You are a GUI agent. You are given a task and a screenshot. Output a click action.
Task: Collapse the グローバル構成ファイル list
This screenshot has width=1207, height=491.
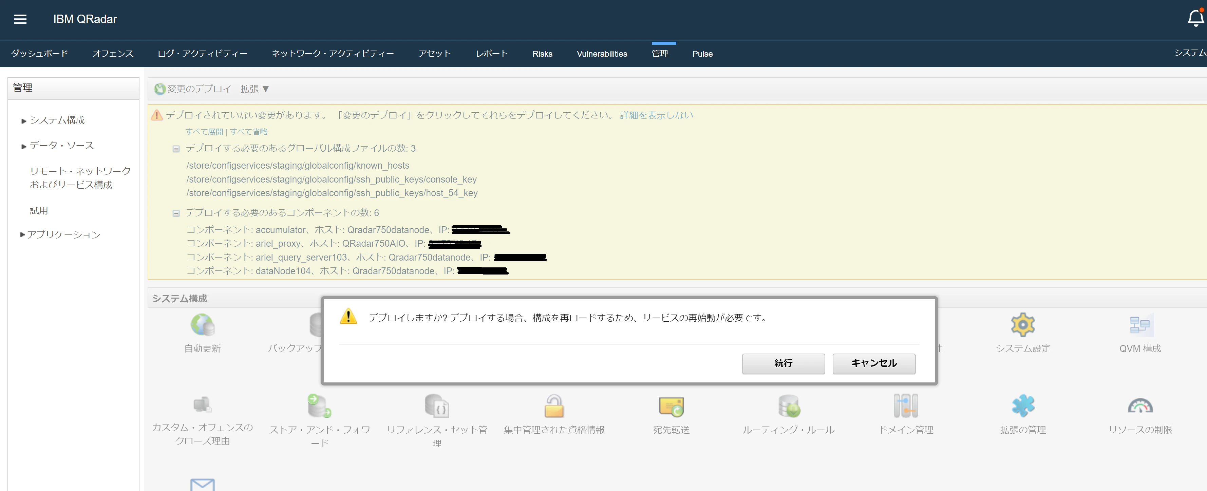(176, 149)
